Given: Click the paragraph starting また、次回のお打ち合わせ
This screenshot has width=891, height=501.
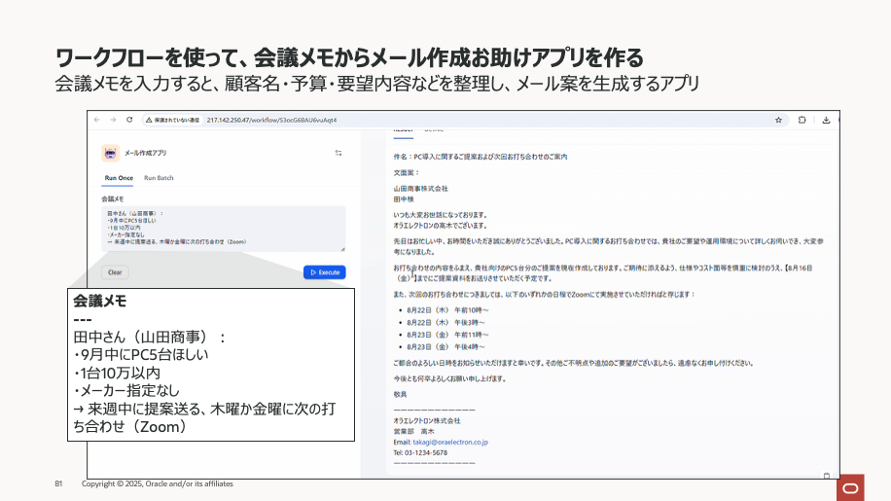Looking at the screenshot, I should tap(545, 294).
